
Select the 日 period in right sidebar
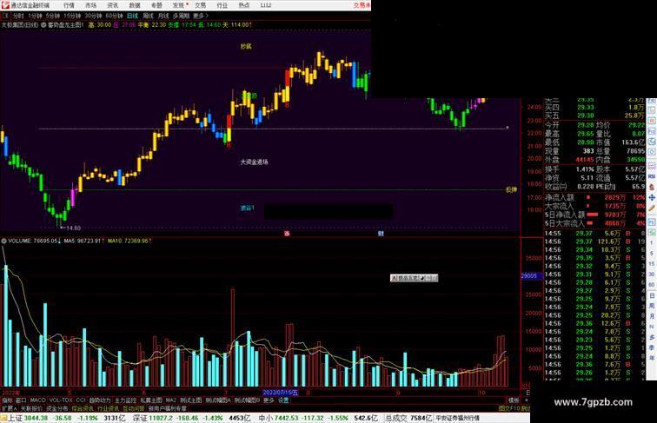[652, 295]
